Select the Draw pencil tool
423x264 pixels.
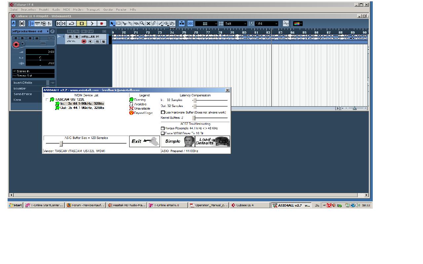point(154,23)
